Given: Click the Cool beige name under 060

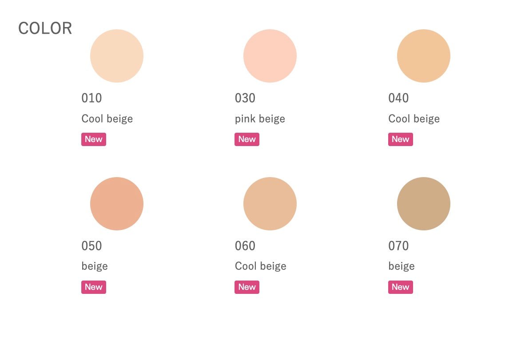Looking at the screenshot, I should (261, 266).
